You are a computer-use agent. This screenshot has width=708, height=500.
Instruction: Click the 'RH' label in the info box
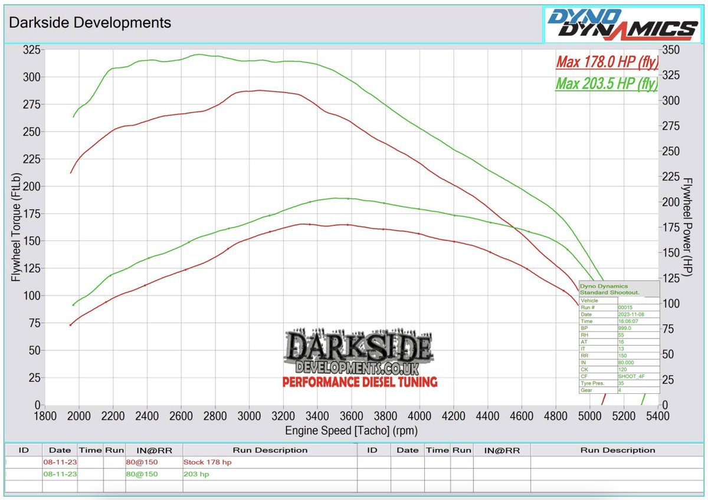[584, 335]
